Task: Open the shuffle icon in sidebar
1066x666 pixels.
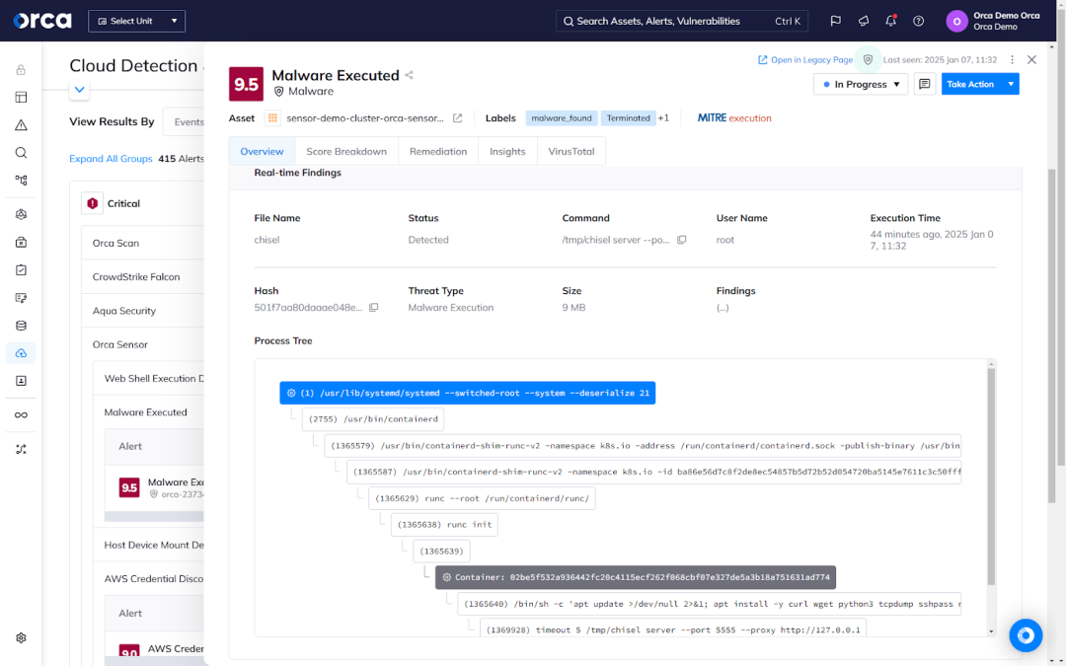Action: (21, 449)
